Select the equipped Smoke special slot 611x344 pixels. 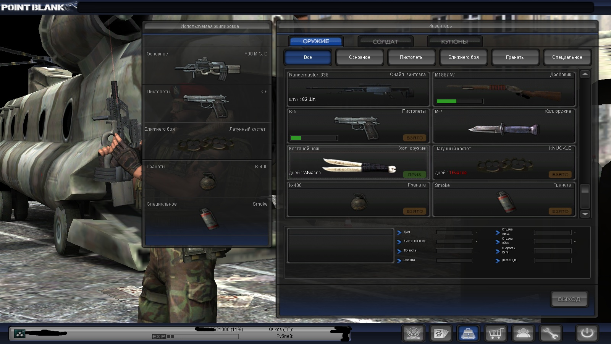coord(207,216)
